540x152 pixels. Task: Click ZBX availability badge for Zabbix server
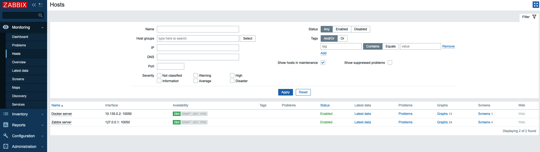click(x=177, y=122)
